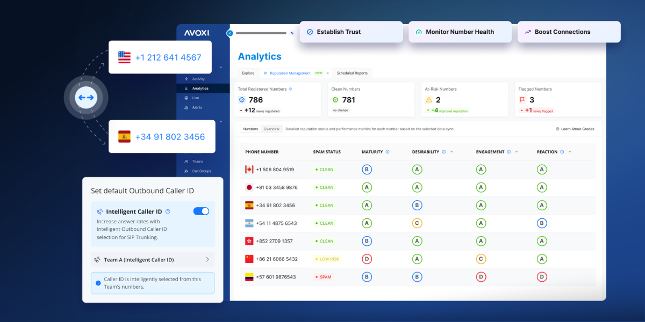The height and width of the screenshot is (322, 645).
Task: Click the Learn About Grades link
Action: point(575,129)
